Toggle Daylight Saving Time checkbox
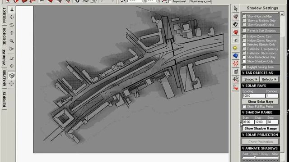289x162 pixels. (244, 67)
